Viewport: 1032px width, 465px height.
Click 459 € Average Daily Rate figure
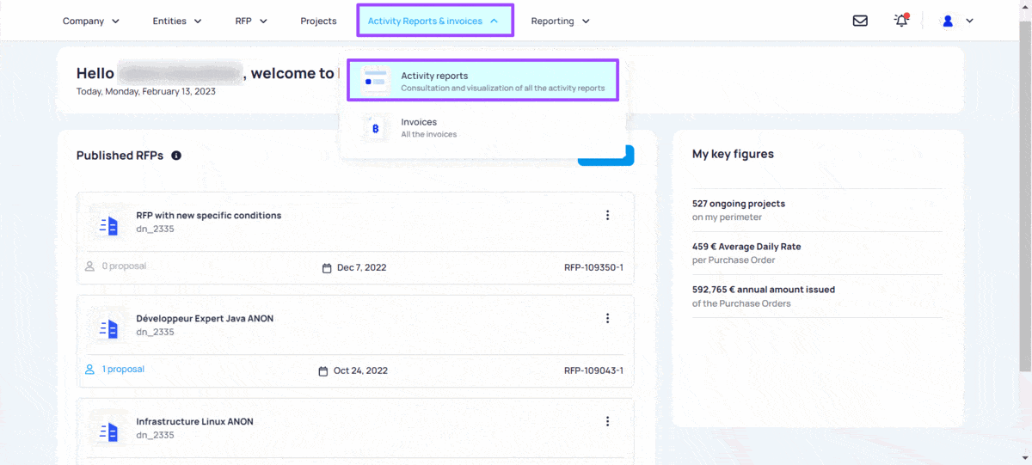[x=746, y=247]
